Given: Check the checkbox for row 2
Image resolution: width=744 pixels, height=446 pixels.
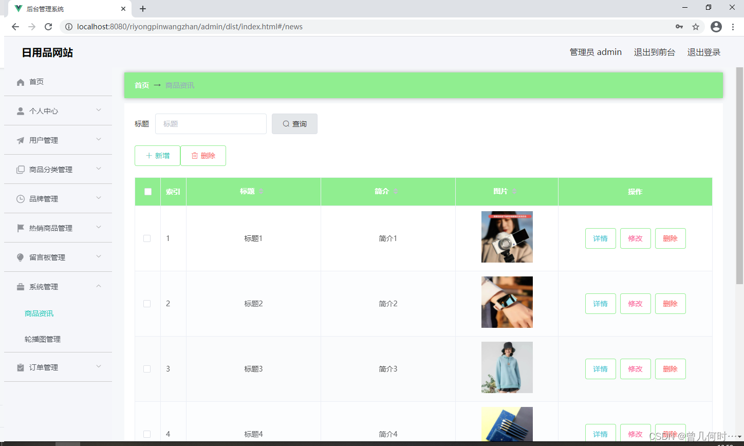Looking at the screenshot, I should click(147, 304).
